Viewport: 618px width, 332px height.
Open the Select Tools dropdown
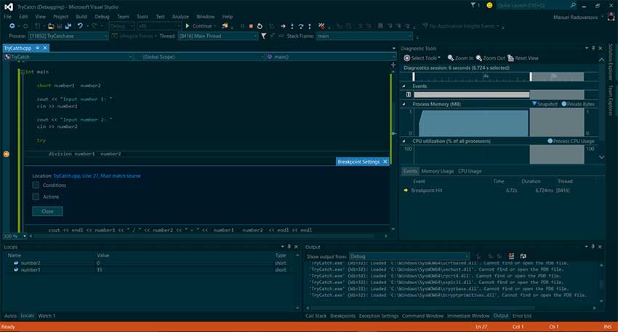pyautogui.click(x=422, y=58)
